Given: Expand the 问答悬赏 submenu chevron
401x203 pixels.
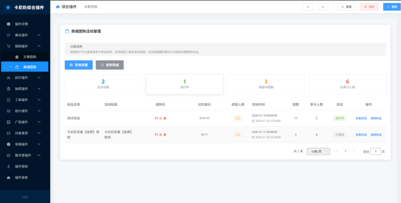Looking at the screenshot, I should pos(39,133).
